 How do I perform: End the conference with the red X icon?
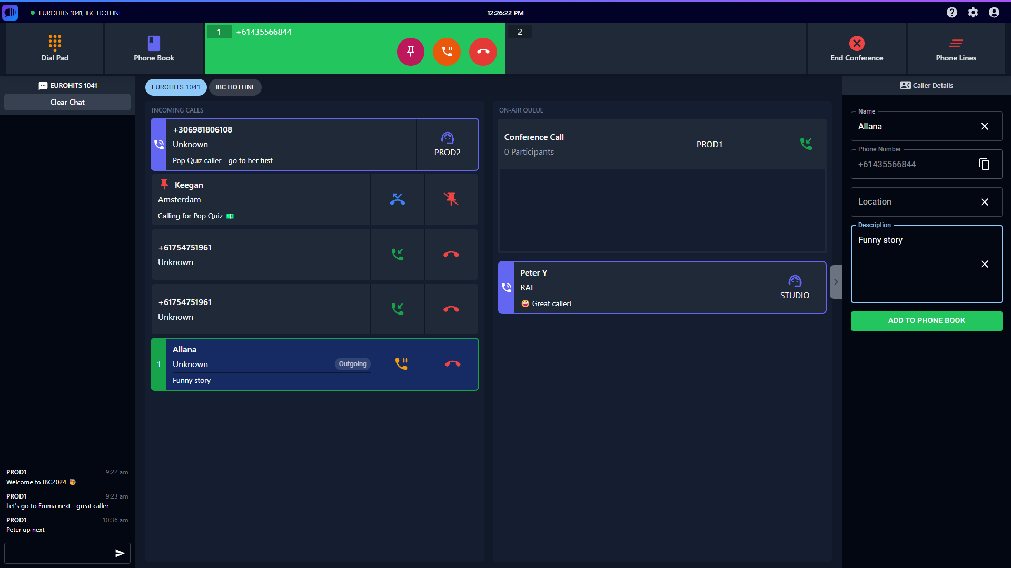[x=857, y=44]
